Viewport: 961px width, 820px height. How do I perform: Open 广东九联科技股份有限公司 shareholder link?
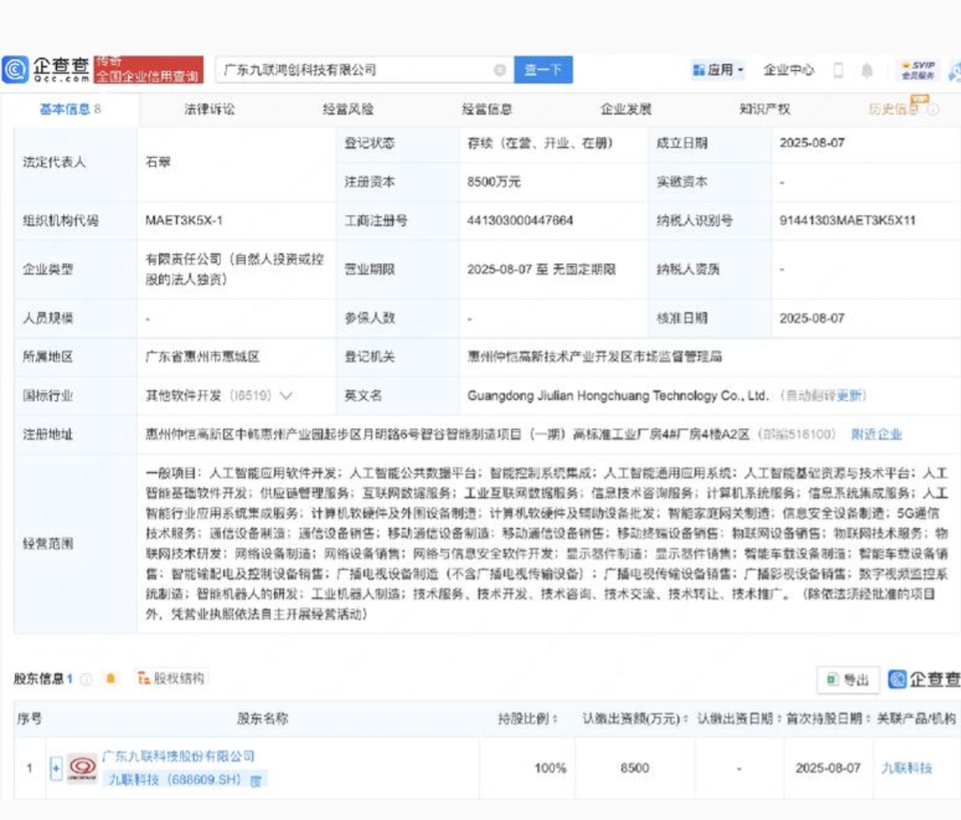178,756
